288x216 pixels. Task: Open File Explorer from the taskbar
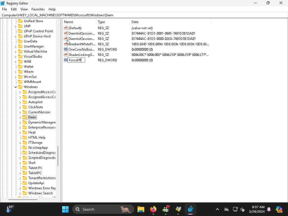(141, 209)
